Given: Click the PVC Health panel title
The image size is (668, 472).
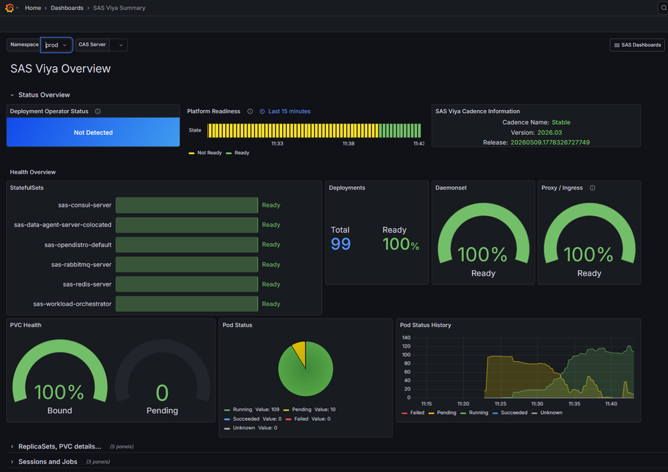Looking at the screenshot, I should pos(25,325).
